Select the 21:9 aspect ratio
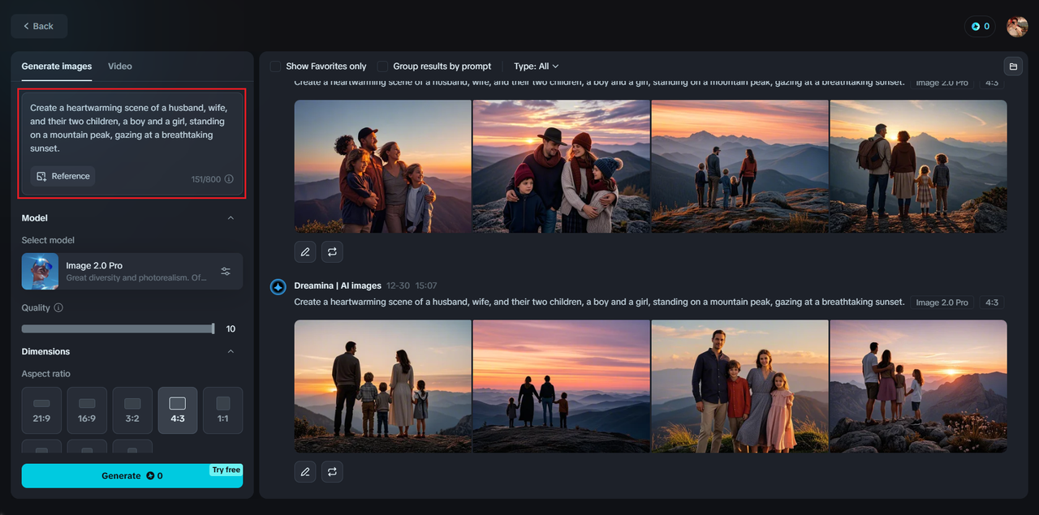1039x515 pixels. (x=41, y=410)
